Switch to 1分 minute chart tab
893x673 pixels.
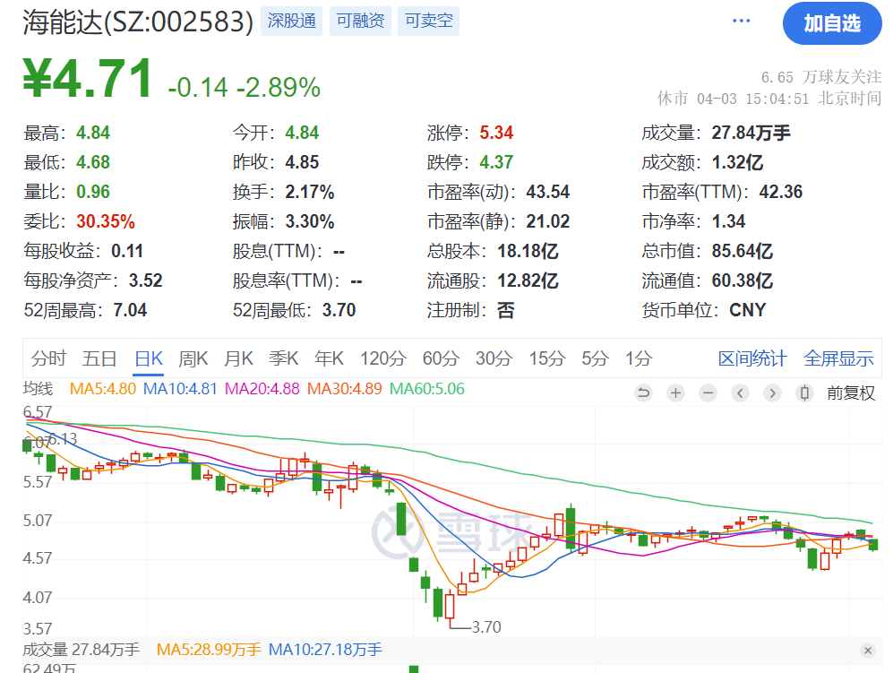(x=639, y=358)
